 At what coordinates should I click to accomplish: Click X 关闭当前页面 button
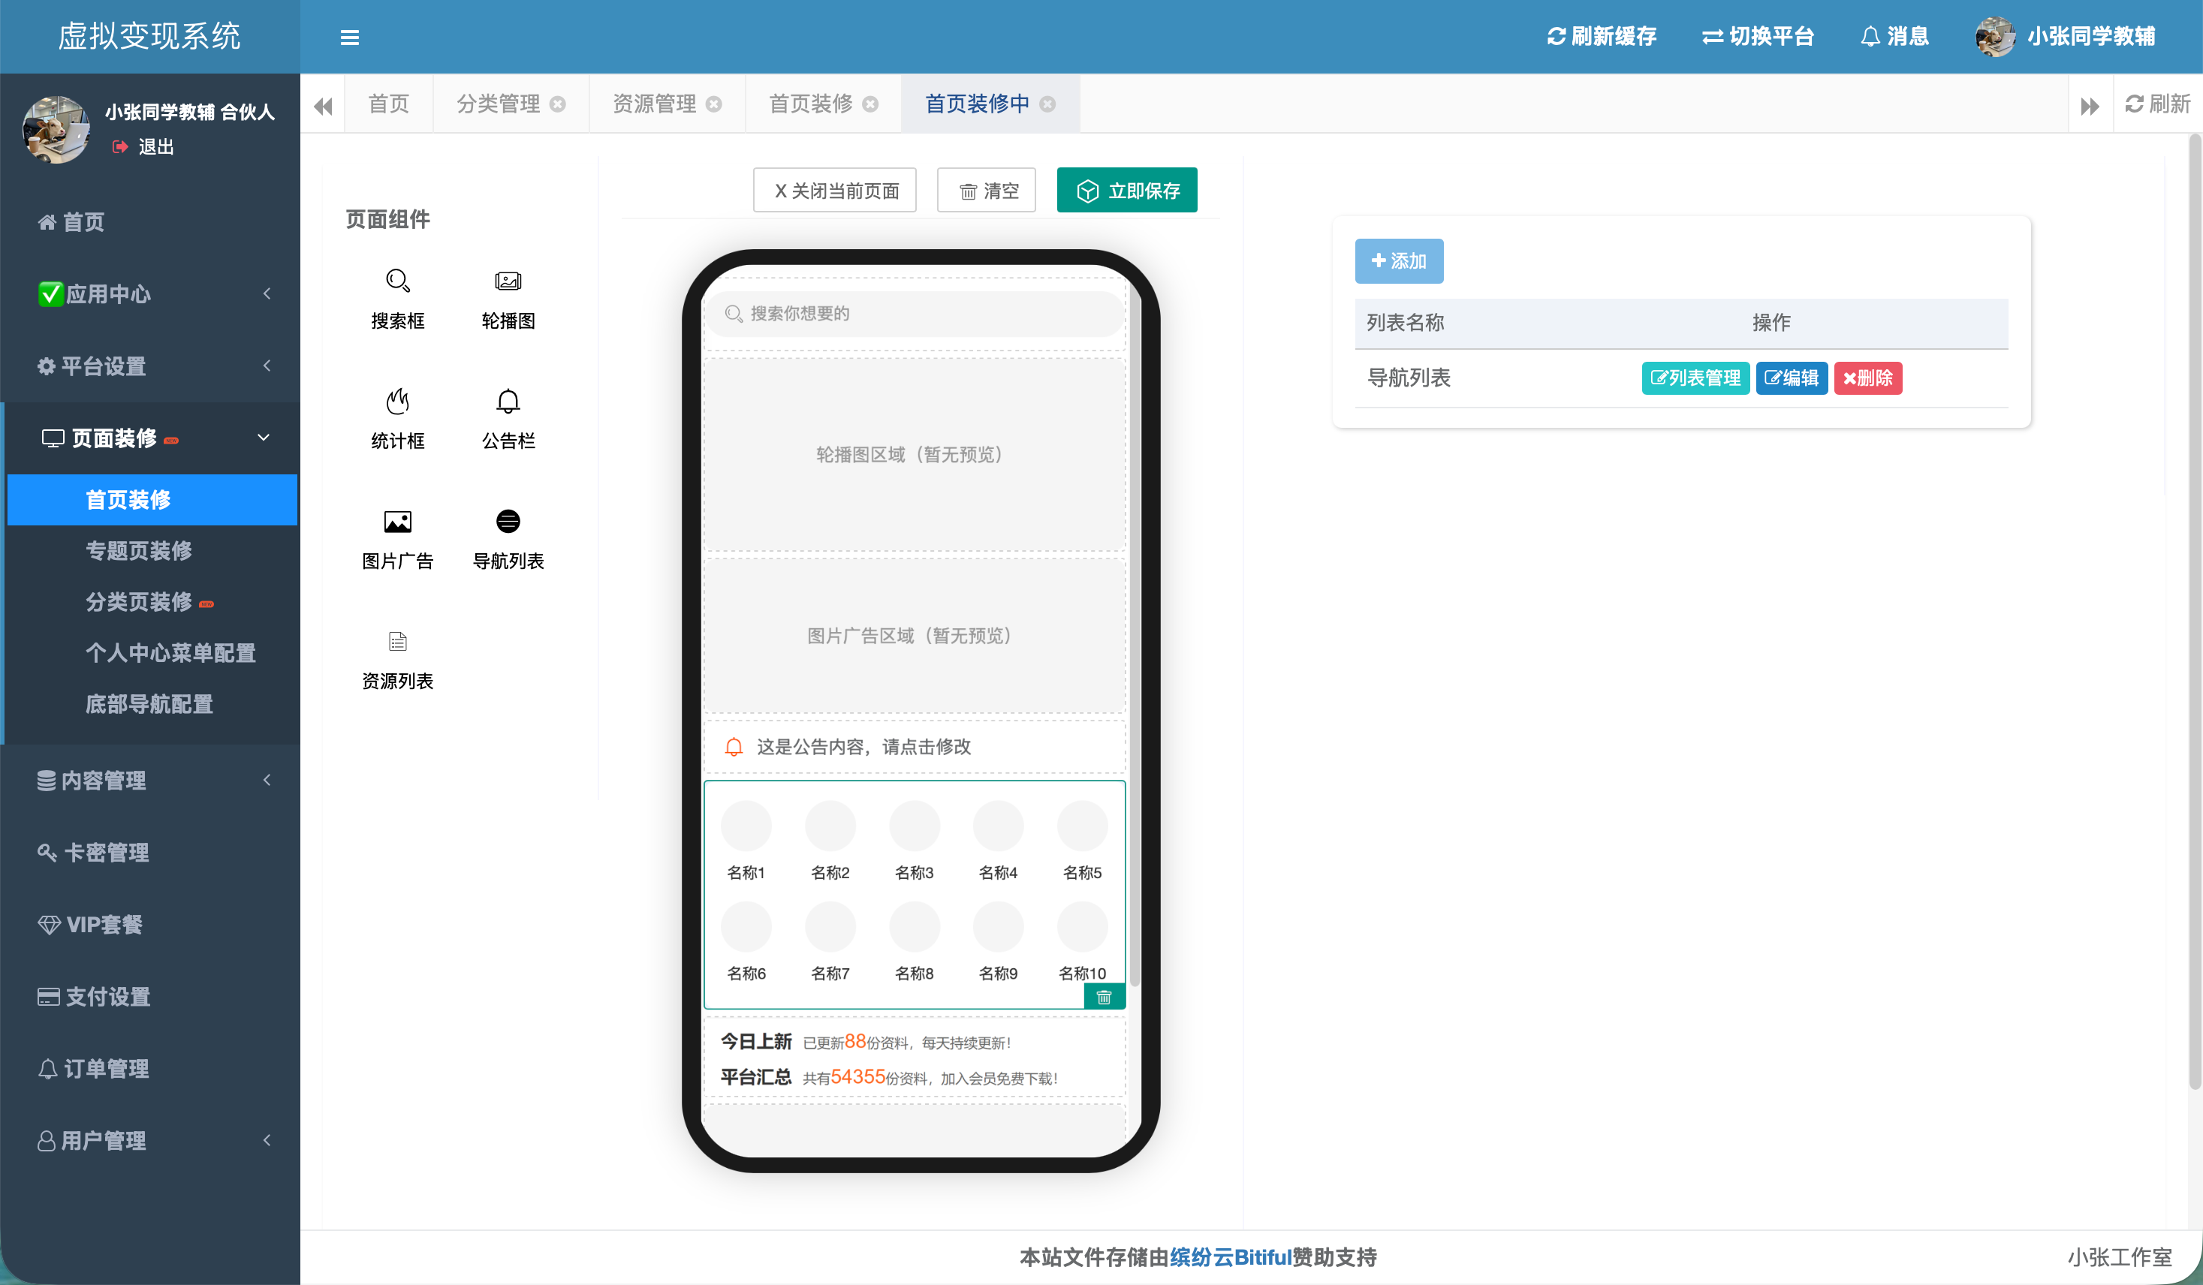pyautogui.click(x=835, y=191)
